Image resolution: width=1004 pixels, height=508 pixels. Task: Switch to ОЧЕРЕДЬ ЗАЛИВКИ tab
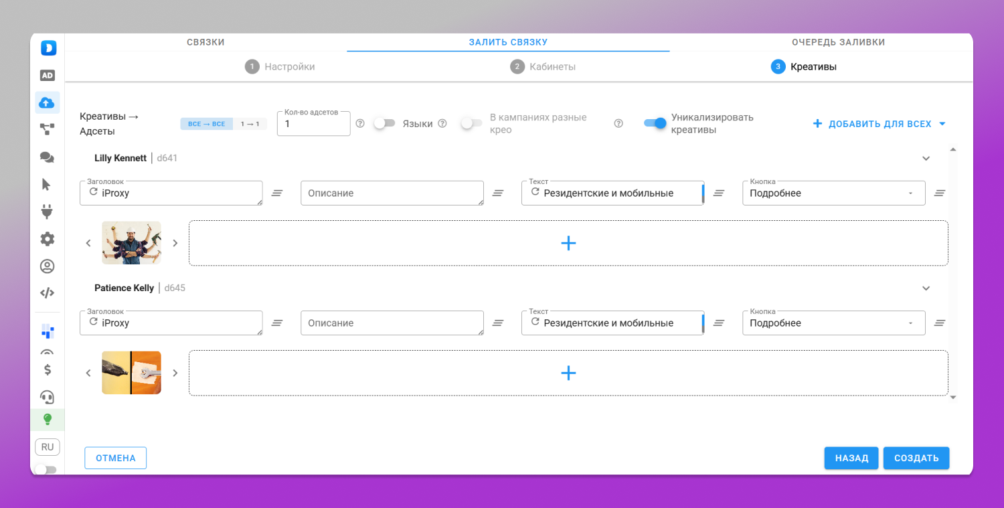click(x=838, y=42)
